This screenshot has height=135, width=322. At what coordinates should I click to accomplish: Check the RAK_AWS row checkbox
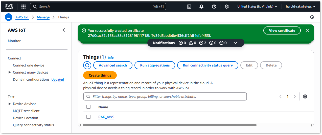pyautogui.click(x=88, y=117)
